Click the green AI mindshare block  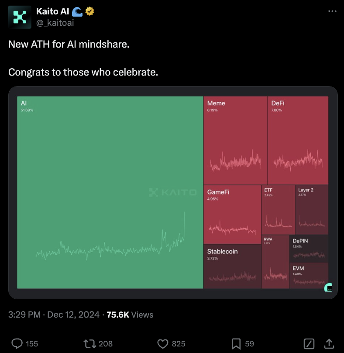click(x=110, y=192)
